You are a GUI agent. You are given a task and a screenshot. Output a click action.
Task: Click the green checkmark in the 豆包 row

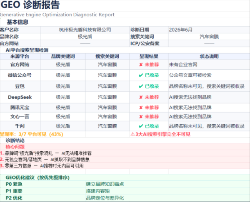[141, 86]
